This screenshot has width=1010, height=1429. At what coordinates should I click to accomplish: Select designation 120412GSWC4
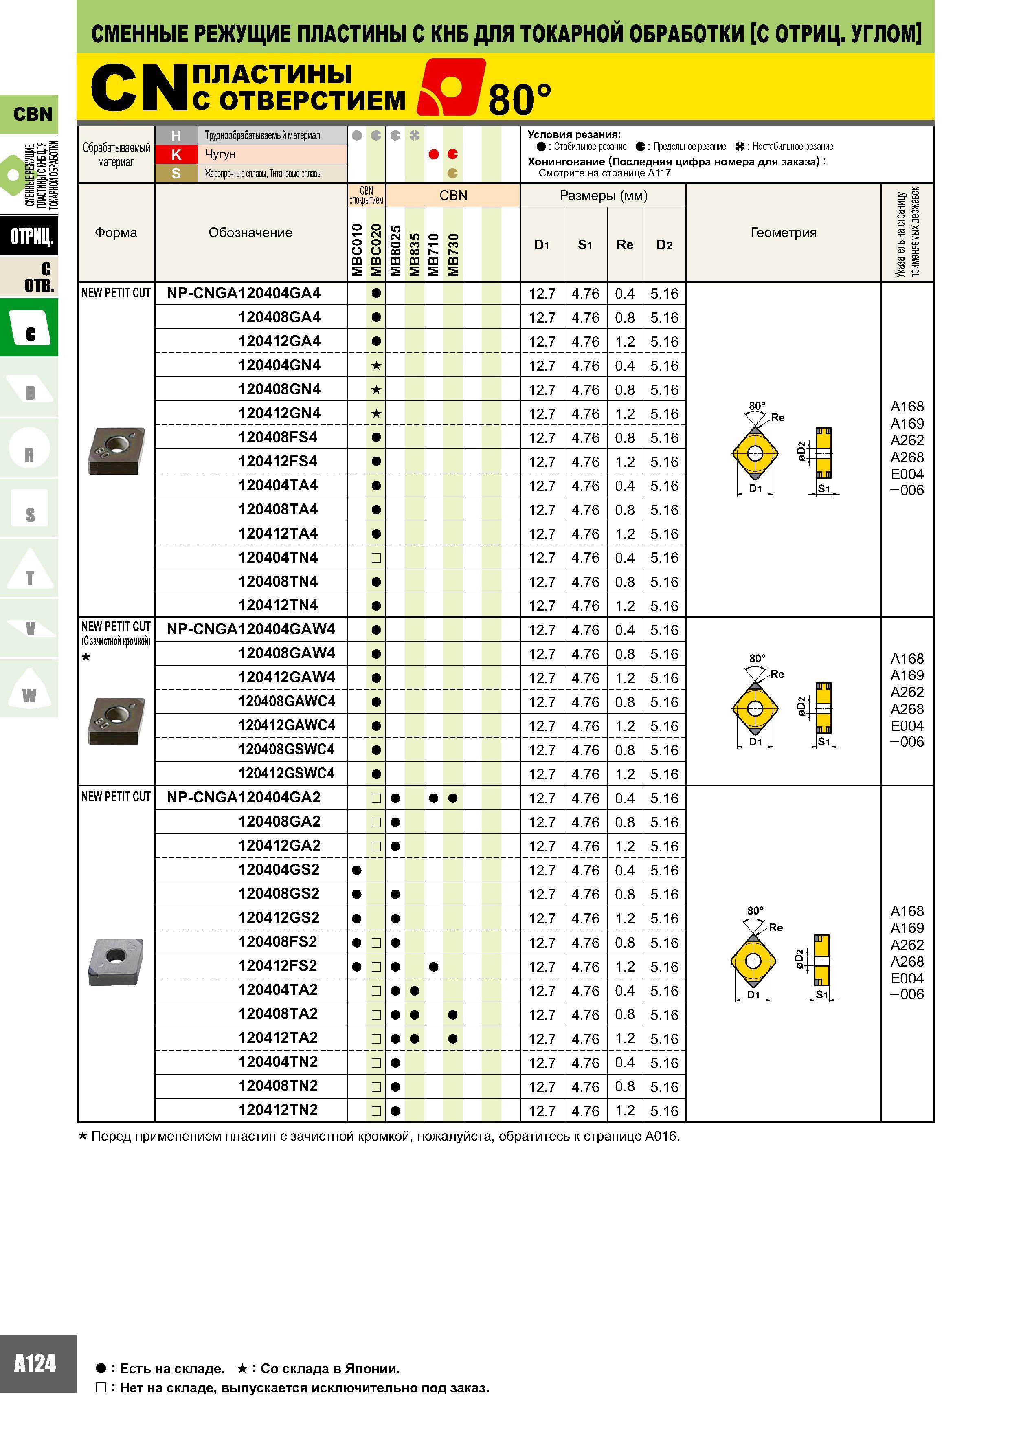click(x=287, y=774)
